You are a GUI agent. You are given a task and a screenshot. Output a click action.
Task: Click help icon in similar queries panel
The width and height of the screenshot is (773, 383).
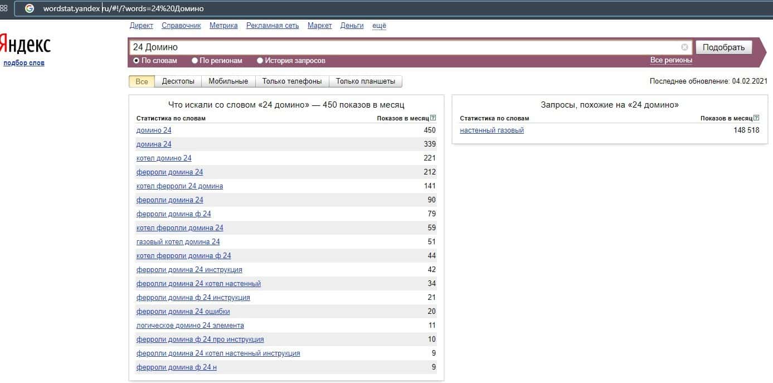pyautogui.click(x=756, y=118)
